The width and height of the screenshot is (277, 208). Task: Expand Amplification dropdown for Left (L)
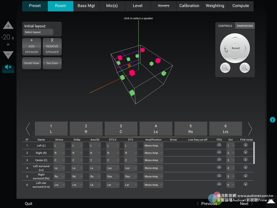[x=153, y=146]
